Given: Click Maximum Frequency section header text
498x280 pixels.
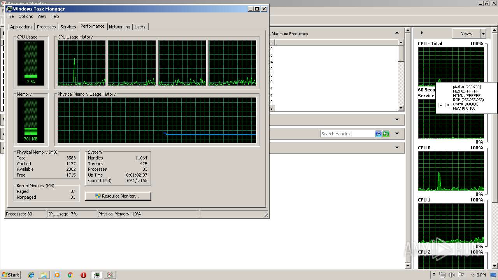Looking at the screenshot, I should (290, 34).
